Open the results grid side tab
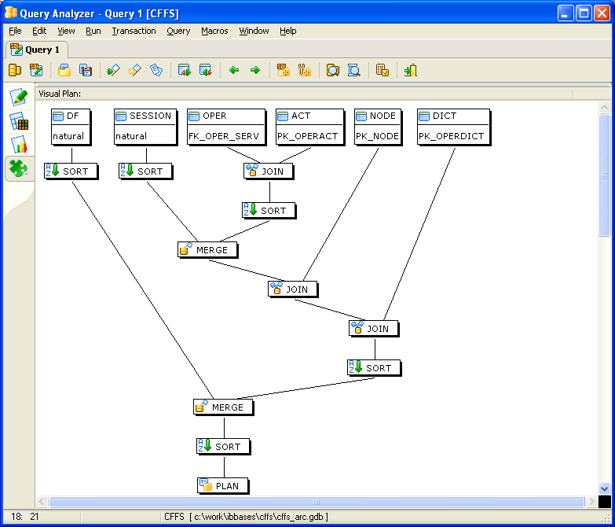Screen dimensions: 615x527 [19, 121]
